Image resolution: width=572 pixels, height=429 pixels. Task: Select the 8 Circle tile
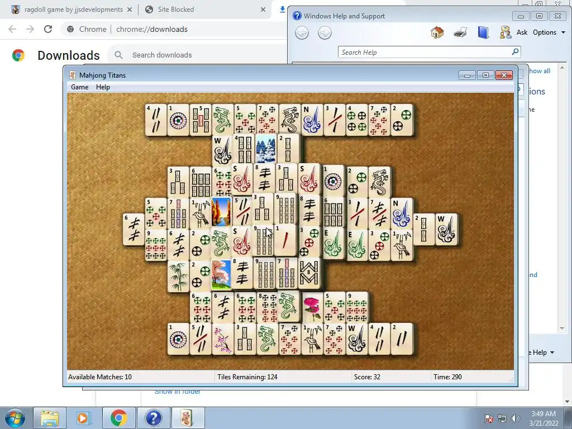[x=268, y=308]
